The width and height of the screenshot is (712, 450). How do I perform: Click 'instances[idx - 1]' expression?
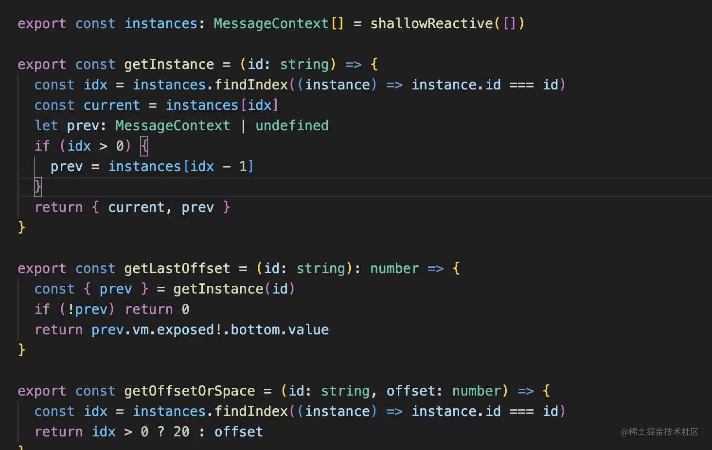pos(180,166)
